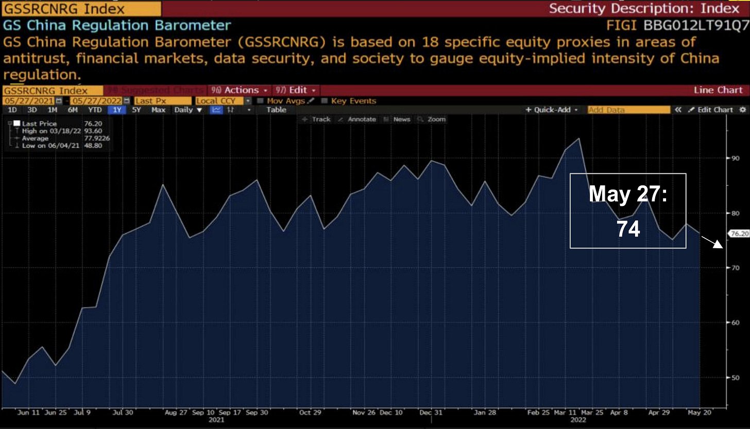The width and height of the screenshot is (750, 429).
Task: Activate the Annotate tool
Action: 356,119
